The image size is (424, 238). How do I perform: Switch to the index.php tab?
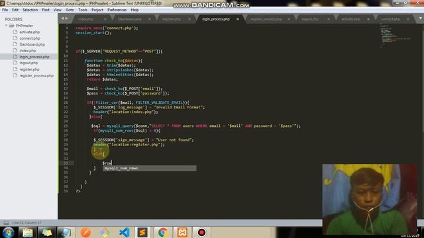pos(85,19)
